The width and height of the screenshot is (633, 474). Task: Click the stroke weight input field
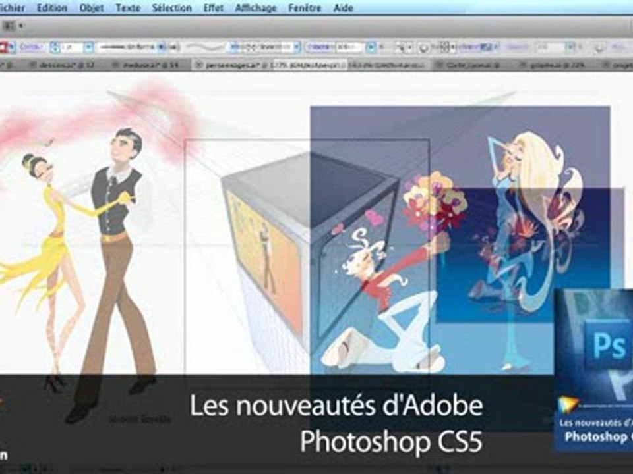tap(72, 47)
